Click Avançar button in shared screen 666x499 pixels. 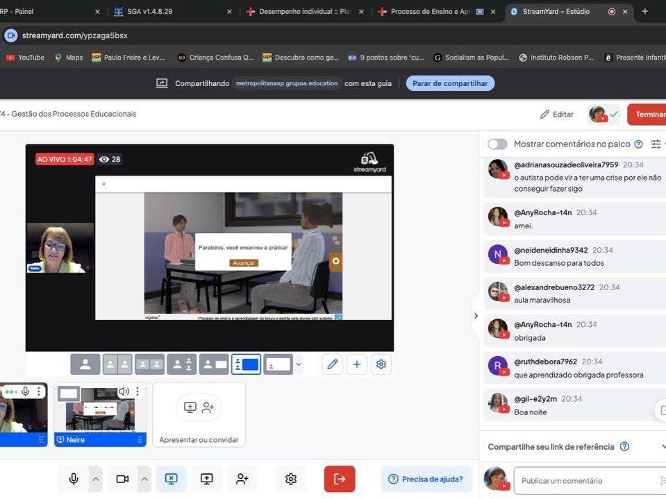[244, 263]
